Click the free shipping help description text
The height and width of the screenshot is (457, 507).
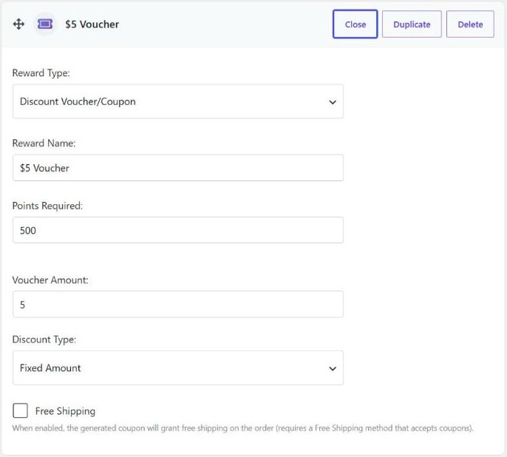pos(243,428)
